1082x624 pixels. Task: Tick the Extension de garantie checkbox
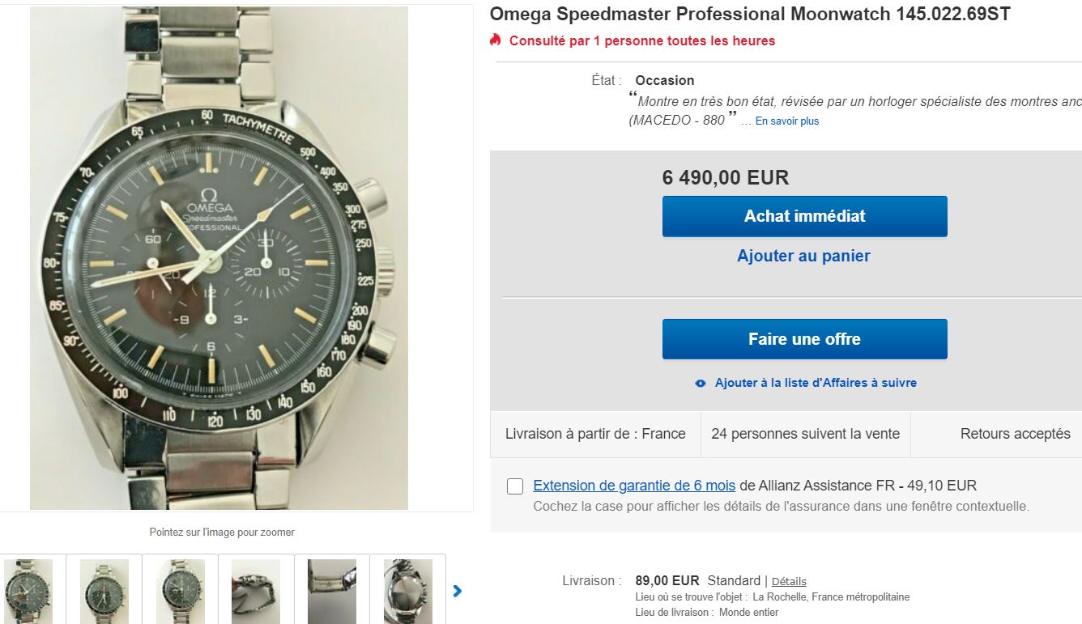click(515, 486)
